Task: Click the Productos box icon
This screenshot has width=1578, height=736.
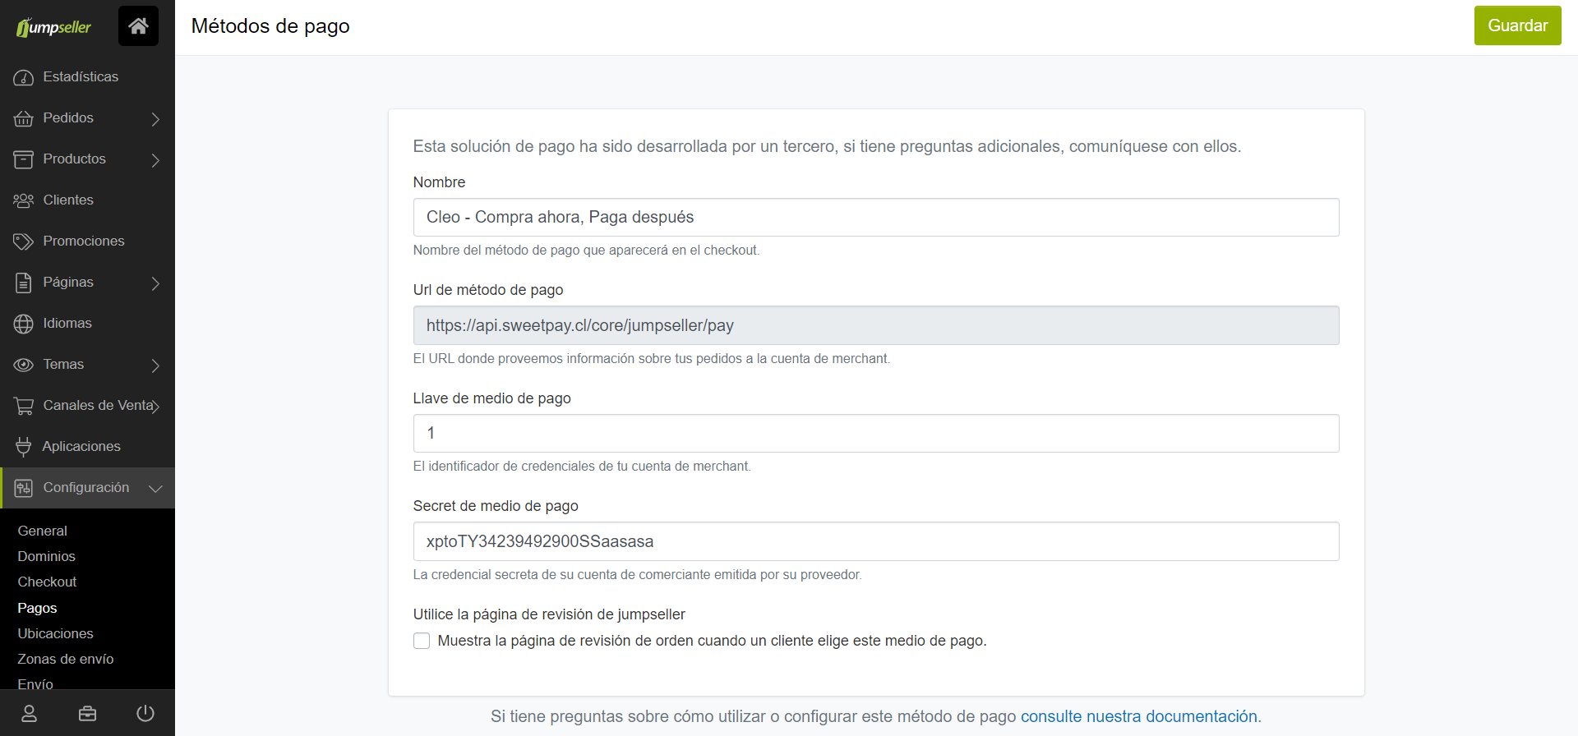Action: click(23, 159)
